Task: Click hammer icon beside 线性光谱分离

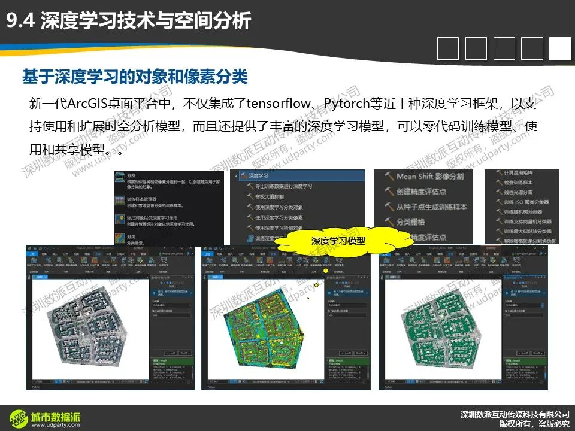Action: 499,192
